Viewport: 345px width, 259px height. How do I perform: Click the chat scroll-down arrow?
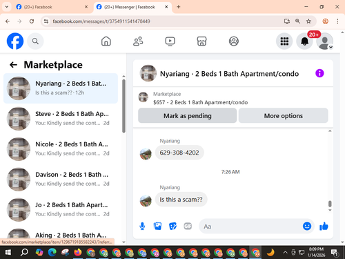330,210
